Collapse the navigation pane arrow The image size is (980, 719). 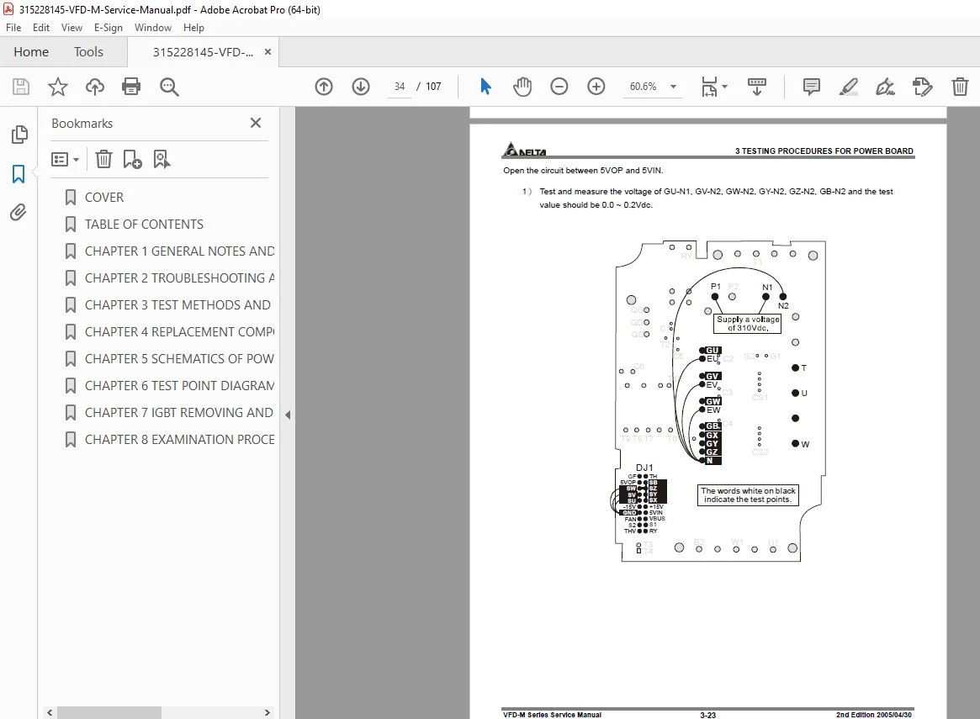tap(288, 415)
